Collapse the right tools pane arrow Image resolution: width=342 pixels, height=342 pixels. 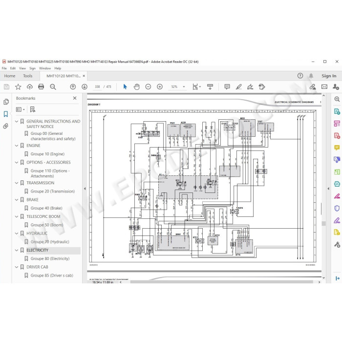click(328, 189)
